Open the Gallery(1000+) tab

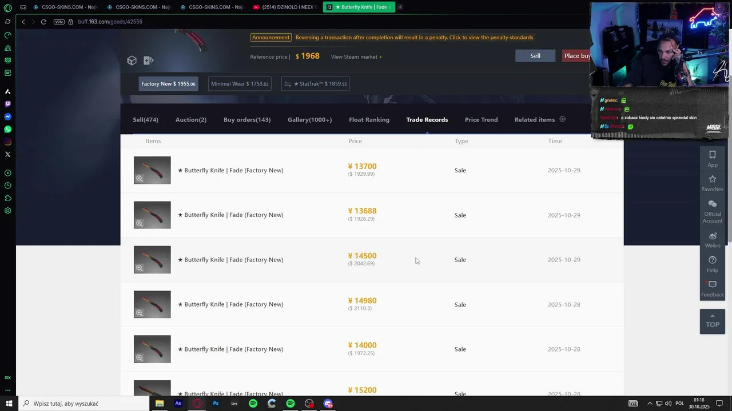click(x=309, y=120)
